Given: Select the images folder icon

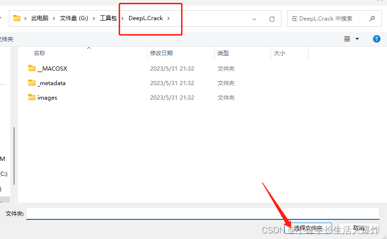Looking at the screenshot, I should (x=32, y=97).
